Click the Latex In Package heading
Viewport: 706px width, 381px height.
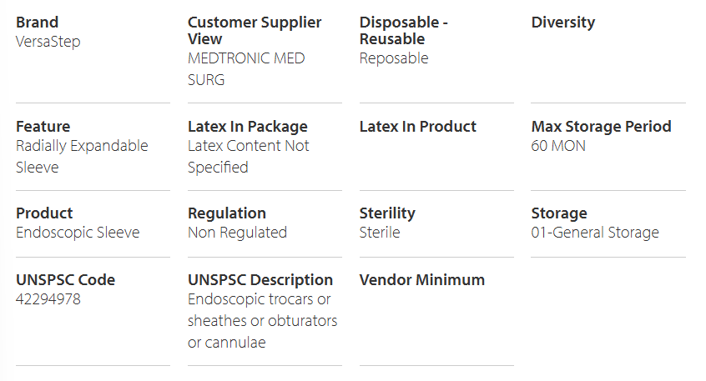click(x=248, y=127)
